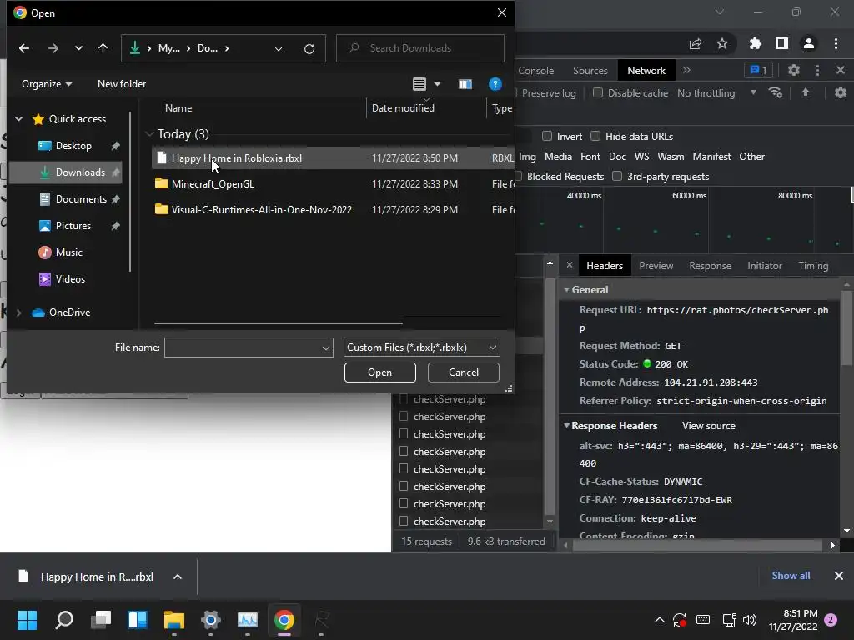
Task: Select Minecraft_OpenGL folder
Action: [x=333, y=184]
